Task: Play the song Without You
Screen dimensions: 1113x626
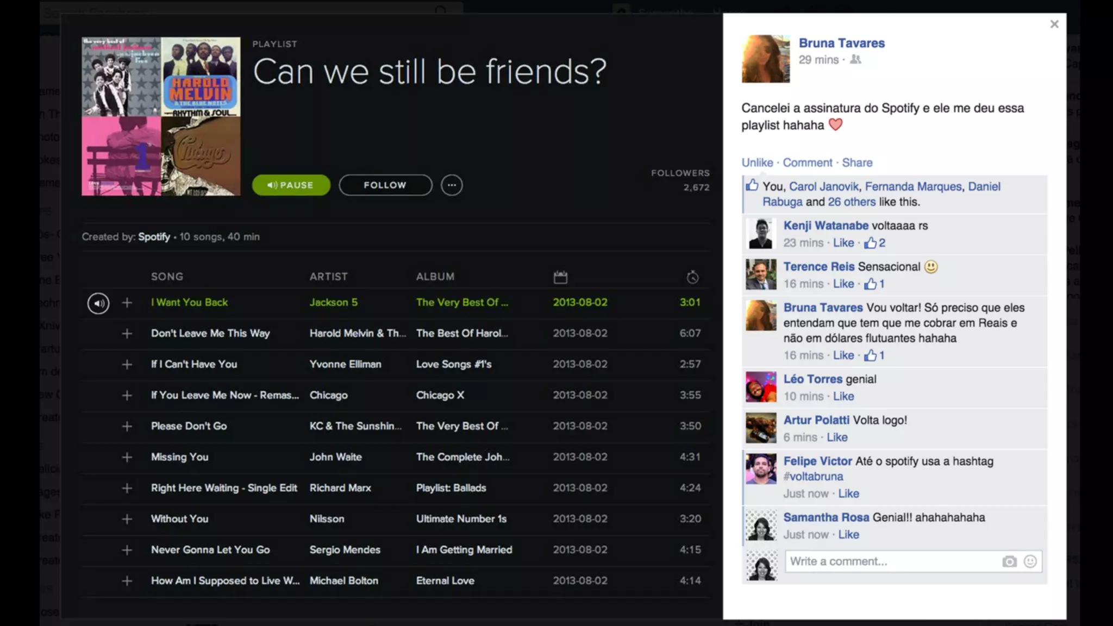Action: (180, 519)
